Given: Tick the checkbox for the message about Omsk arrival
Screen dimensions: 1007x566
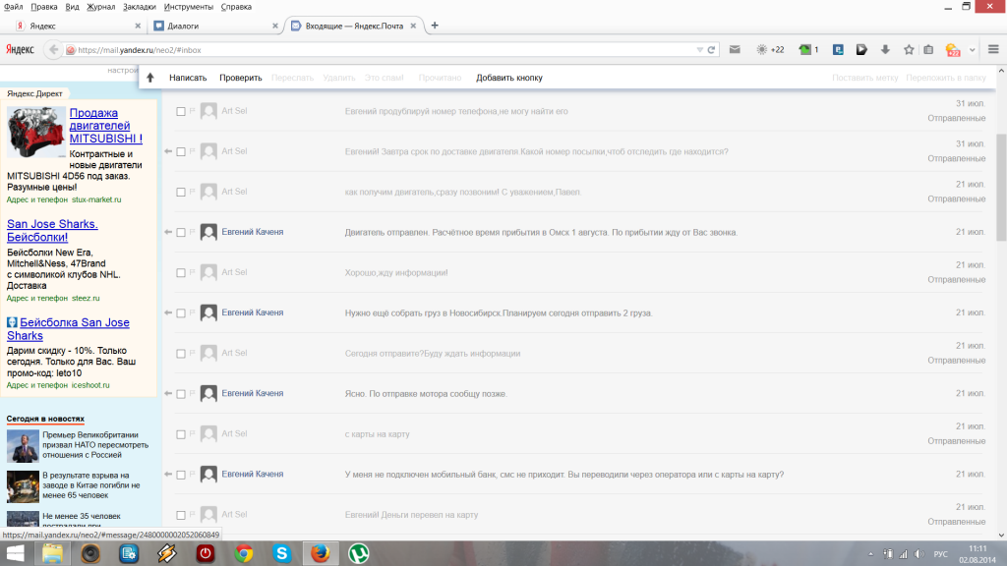Looking at the screenshot, I should [x=181, y=233].
